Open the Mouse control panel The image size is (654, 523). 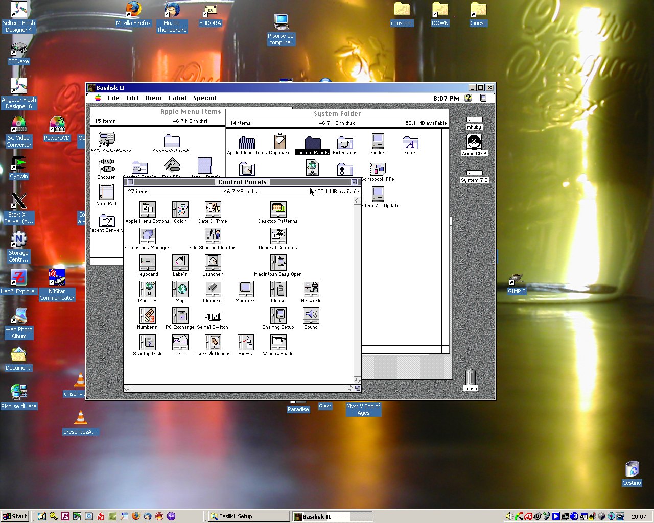click(278, 289)
